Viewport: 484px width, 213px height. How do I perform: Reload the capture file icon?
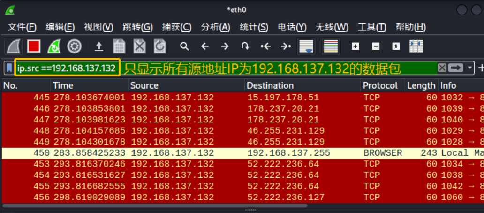pyautogui.click(x=160, y=46)
